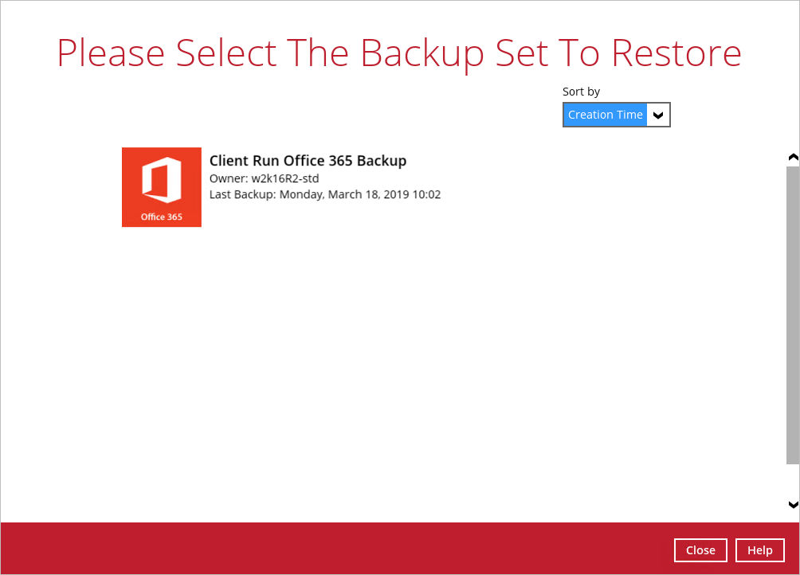Click the scroll up arrow

793,157
